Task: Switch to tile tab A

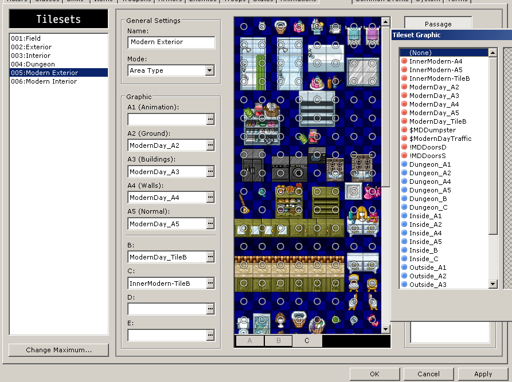Action: 250,341
